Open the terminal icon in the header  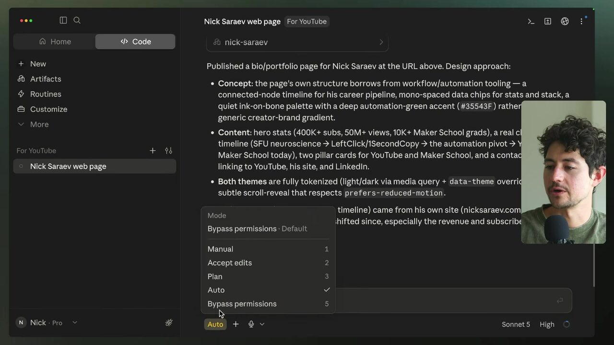[x=531, y=21]
